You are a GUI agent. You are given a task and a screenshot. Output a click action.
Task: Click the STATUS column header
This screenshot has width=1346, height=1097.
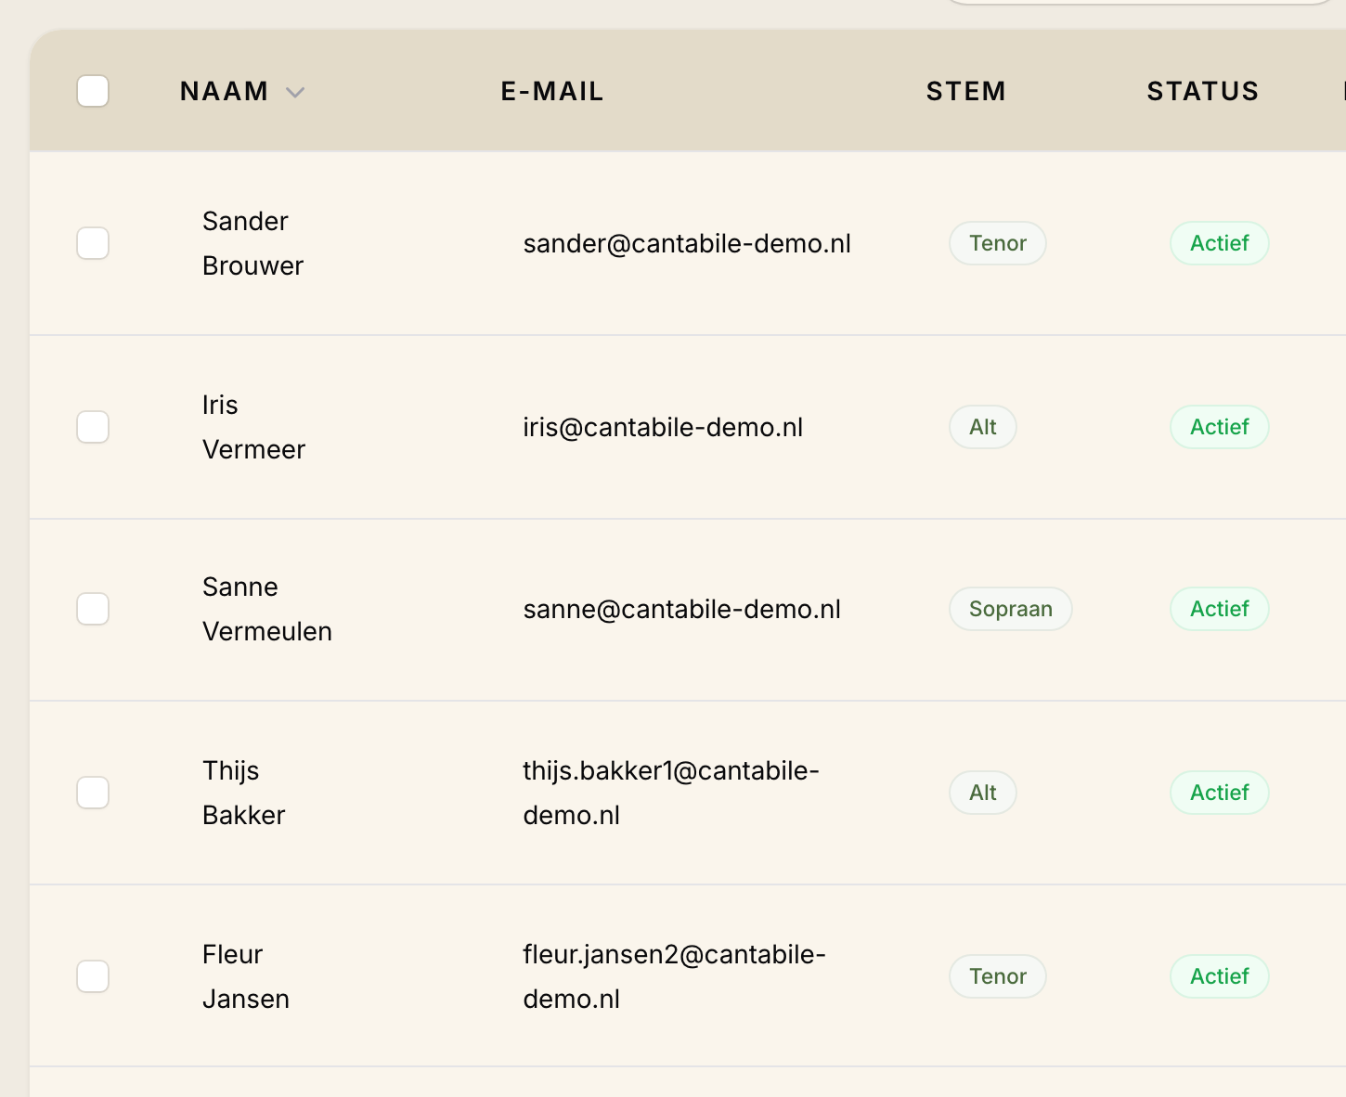1203,91
